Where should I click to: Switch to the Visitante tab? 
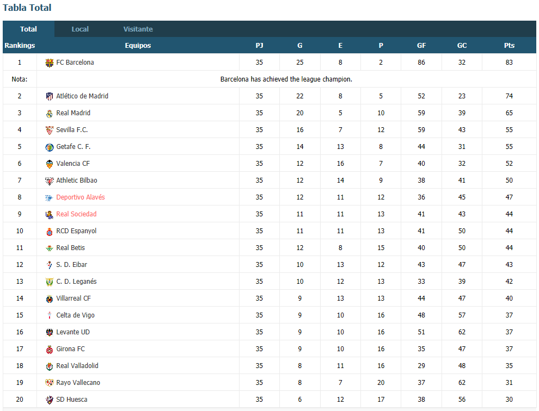pyautogui.click(x=138, y=29)
